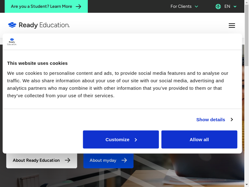
Task: Click the globe language icon
Action: 218,6
